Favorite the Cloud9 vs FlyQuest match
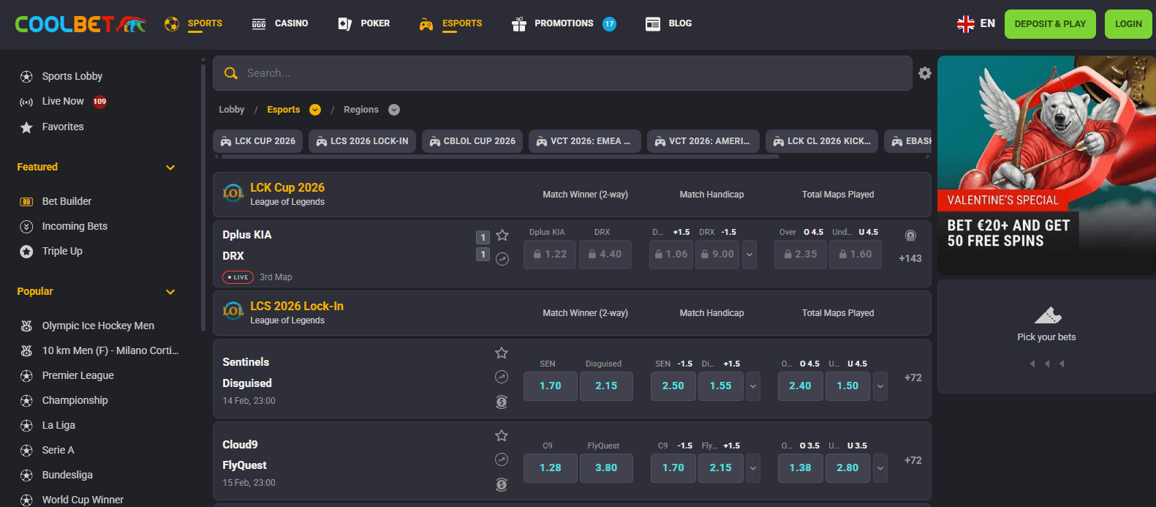 point(502,436)
